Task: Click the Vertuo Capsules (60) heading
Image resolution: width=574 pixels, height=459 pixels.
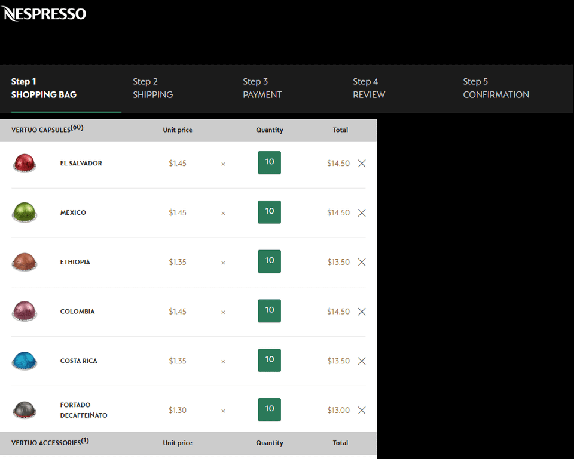Action: pyautogui.click(x=47, y=129)
